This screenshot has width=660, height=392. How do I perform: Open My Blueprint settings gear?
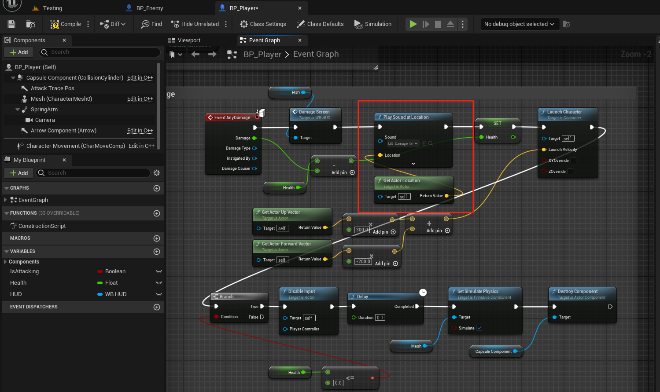pyautogui.click(x=157, y=173)
